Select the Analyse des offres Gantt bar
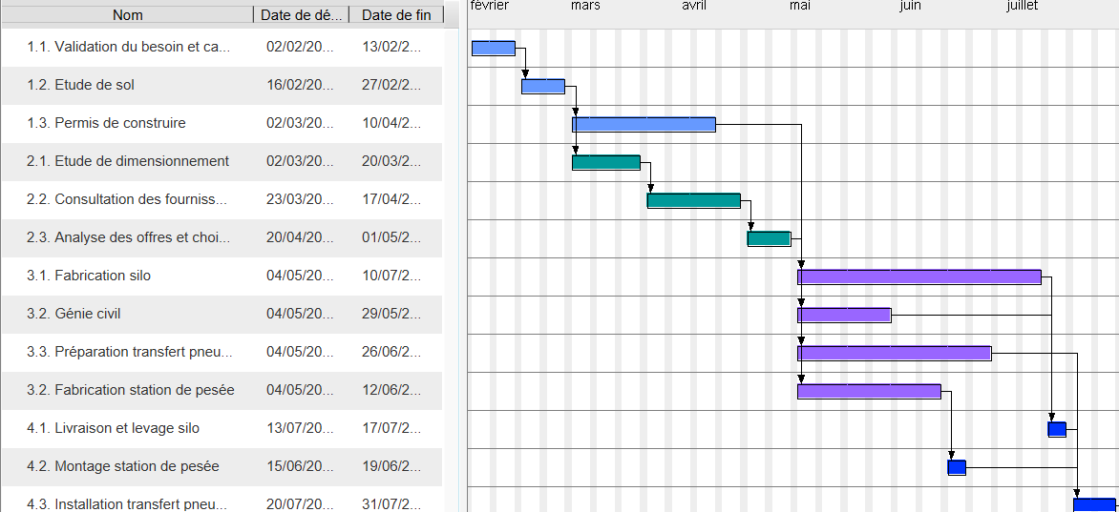This screenshot has width=1119, height=512. pos(769,239)
